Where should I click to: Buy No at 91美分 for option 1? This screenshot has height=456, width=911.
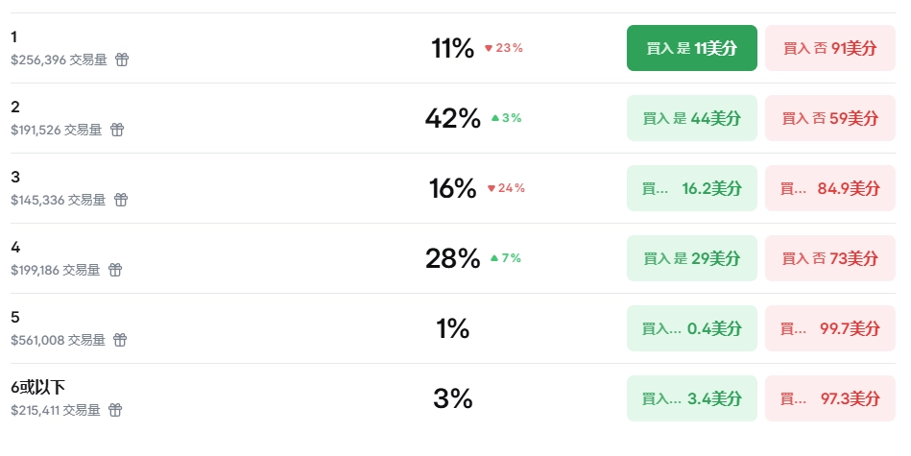(x=830, y=48)
